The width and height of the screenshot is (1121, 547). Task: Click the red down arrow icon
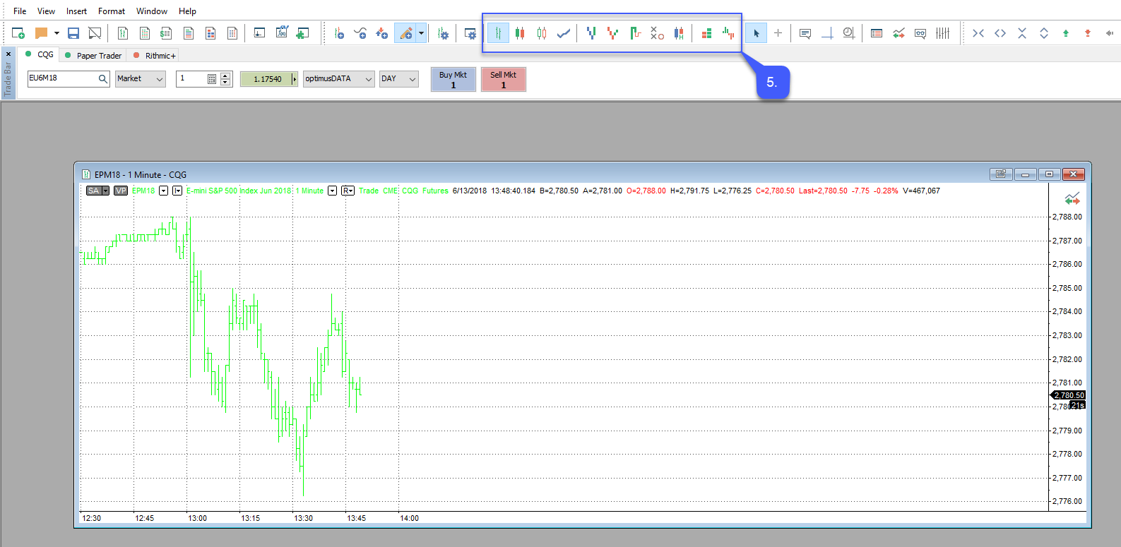point(1088,33)
